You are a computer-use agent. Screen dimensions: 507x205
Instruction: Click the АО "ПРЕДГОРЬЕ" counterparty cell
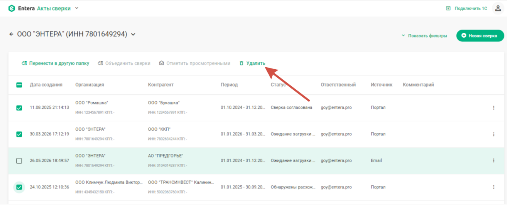166,156
